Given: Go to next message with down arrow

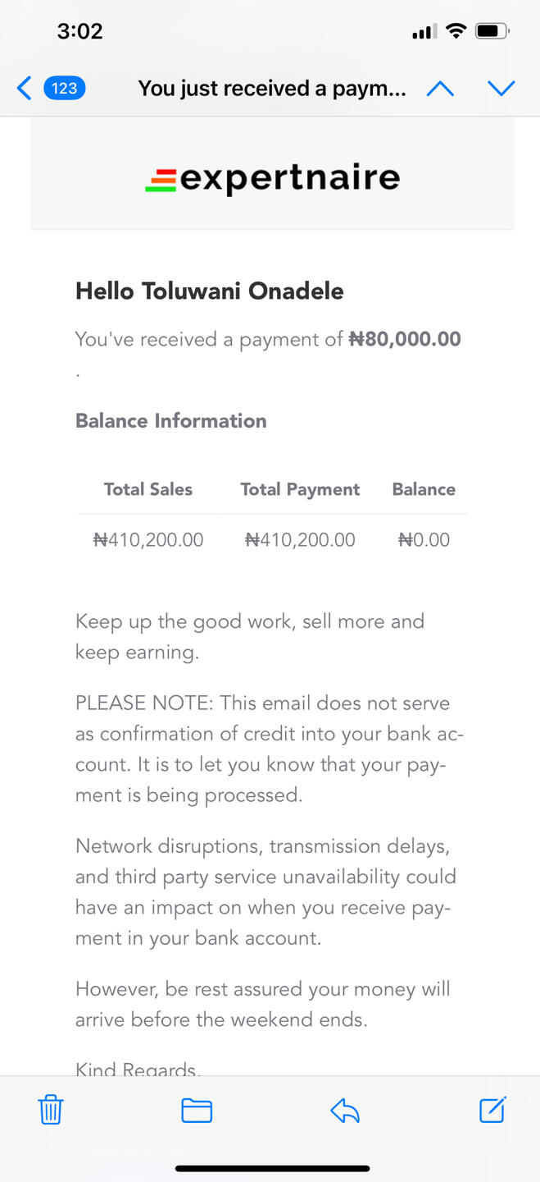Looking at the screenshot, I should point(501,88).
